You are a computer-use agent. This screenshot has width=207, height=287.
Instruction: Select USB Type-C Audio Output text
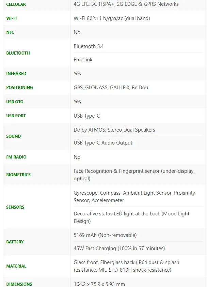tap(103, 143)
